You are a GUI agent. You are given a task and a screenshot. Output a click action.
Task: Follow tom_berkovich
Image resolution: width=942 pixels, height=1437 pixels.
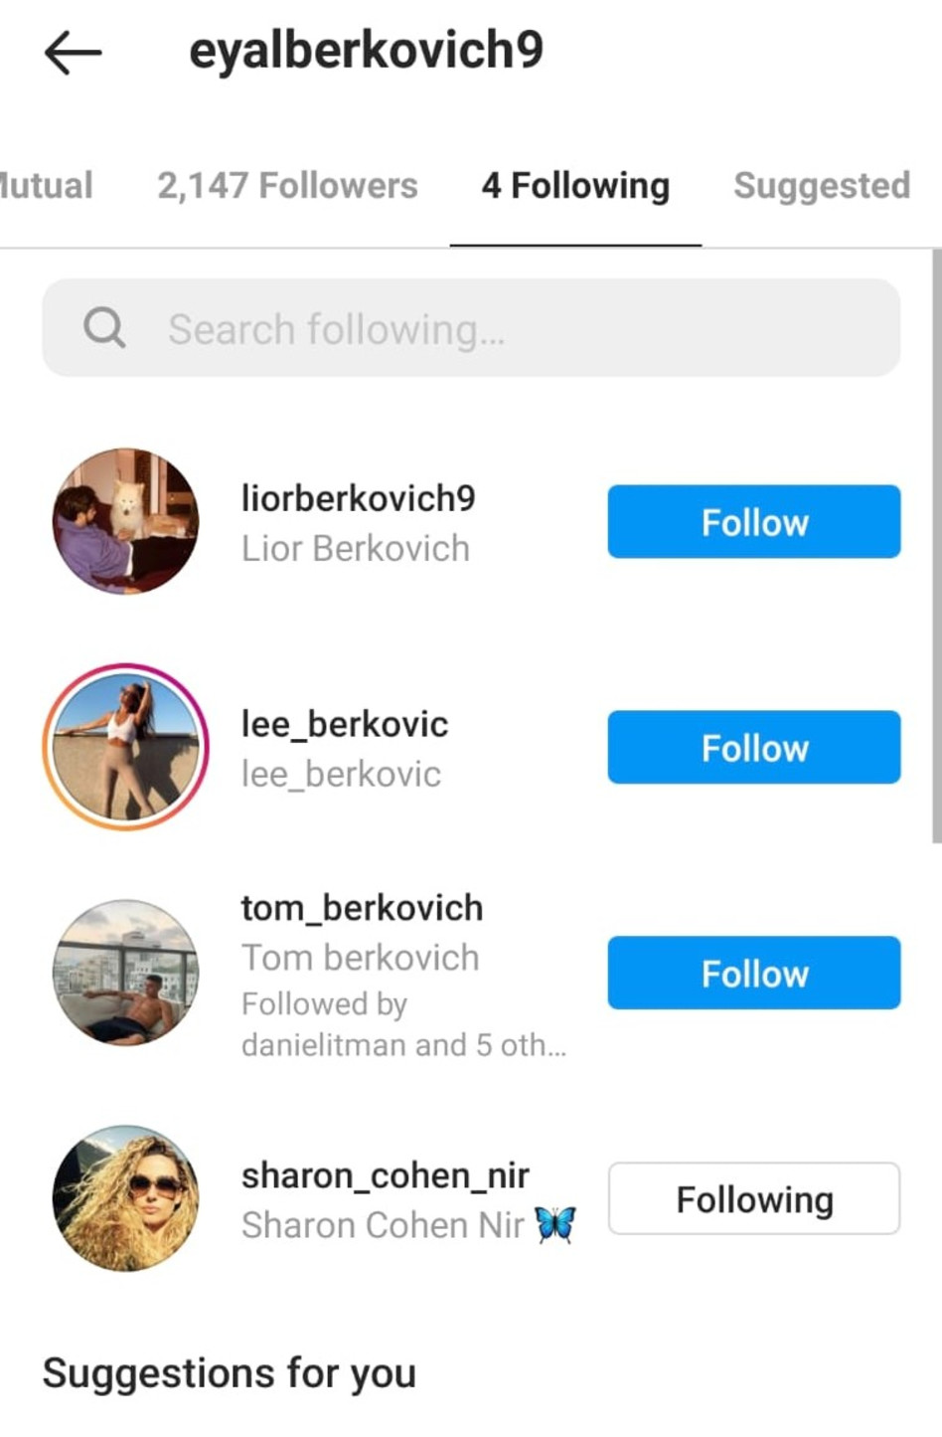tap(753, 973)
